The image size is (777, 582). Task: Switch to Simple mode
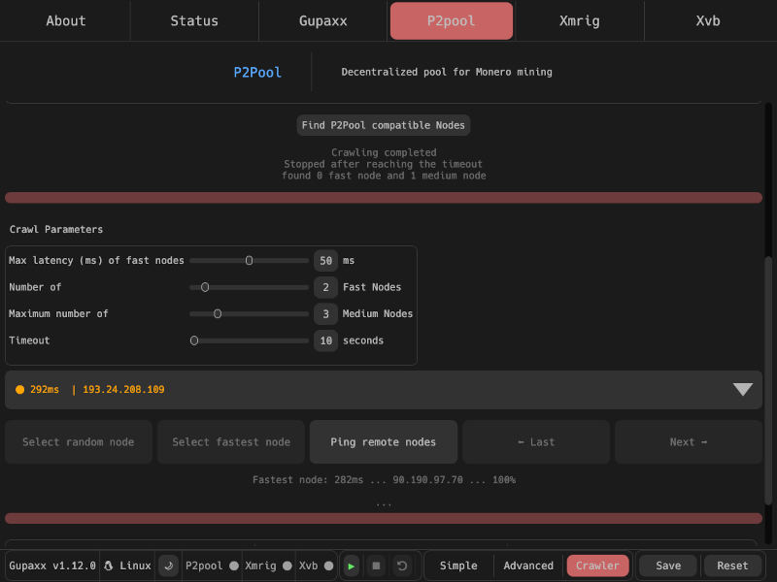[x=458, y=566]
